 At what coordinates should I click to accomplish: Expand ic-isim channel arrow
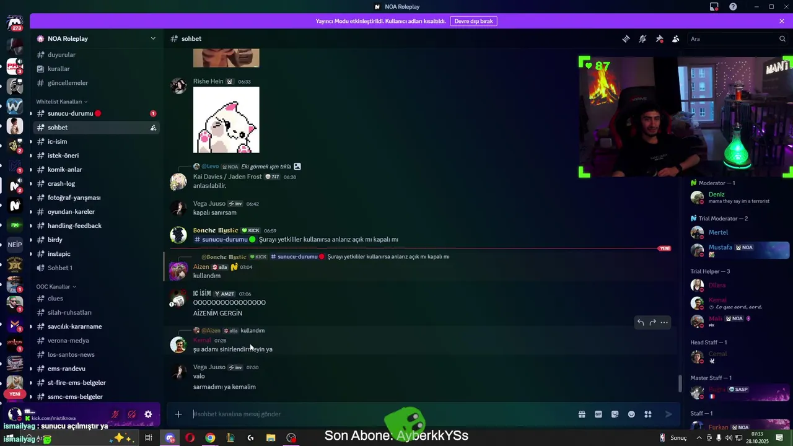[x=31, y=142]
